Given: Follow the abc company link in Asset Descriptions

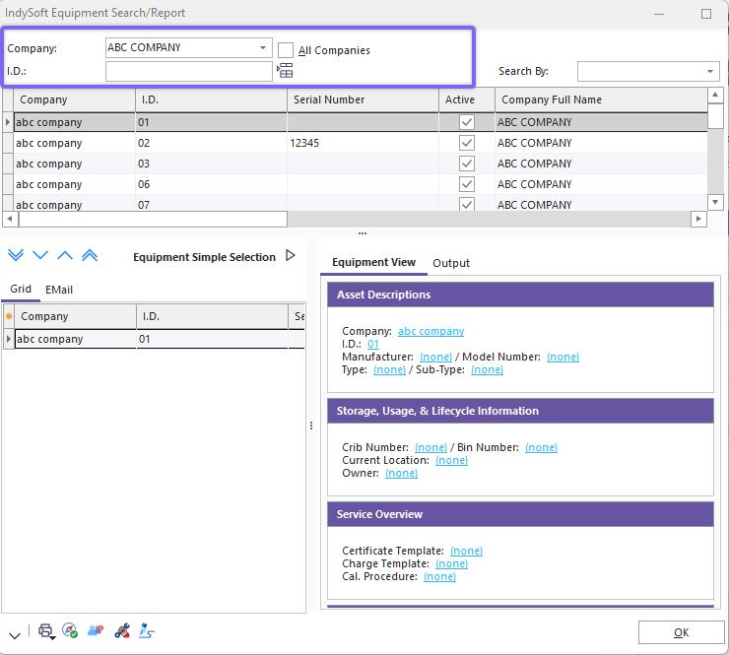Looking at the screenshot, I should click(431, 332).
